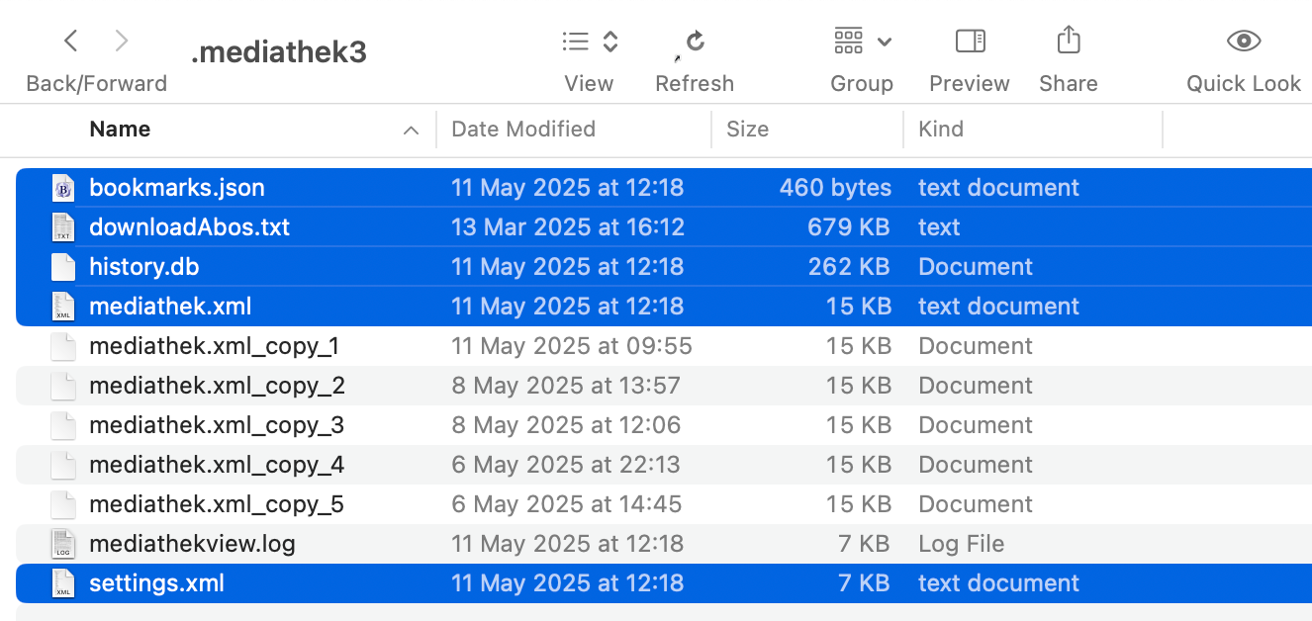Screen dimensions: 1312x621
Task: Click the date 6 May 2025 at 22:13
Action: pyautogui.click(x=565, y=465)
